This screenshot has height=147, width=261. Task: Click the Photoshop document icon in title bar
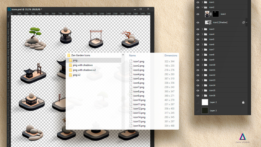(x=9, y=9)
